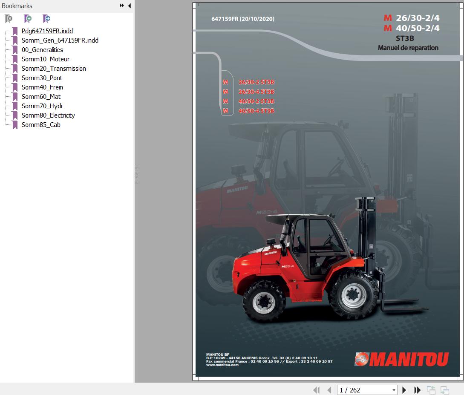Click the 'M 26/30-2 ST3B' model text
This screenshot has height=395, width=464.
[x=248, y=82]
